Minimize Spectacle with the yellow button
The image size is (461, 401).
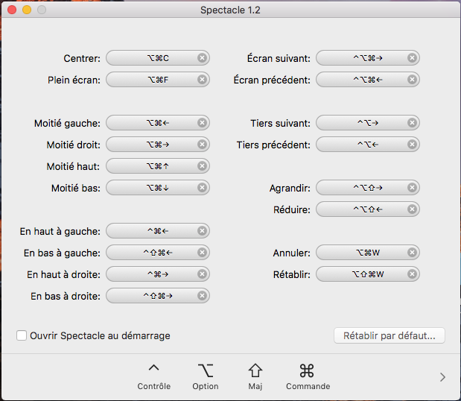click(27, 10)
